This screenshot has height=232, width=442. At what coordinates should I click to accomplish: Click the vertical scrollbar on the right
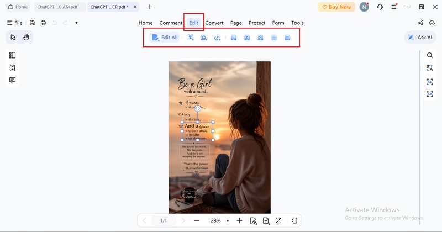(x=420, y=138)
